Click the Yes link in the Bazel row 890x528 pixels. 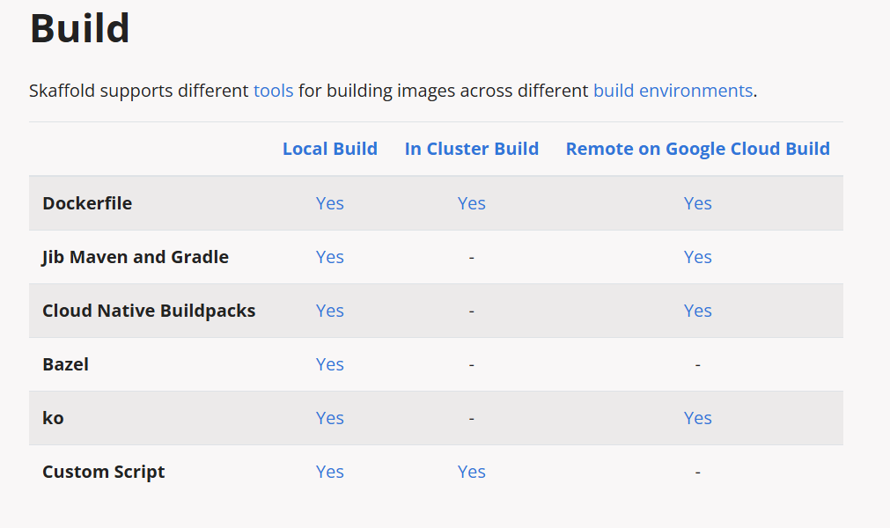pos(330,364)
